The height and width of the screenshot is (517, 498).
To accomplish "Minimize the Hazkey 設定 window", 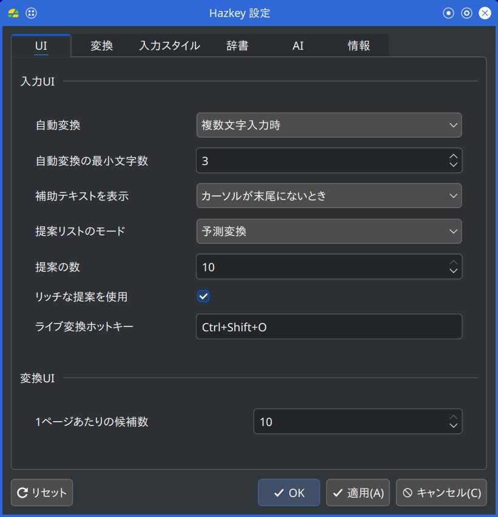I will click(448, 13).
